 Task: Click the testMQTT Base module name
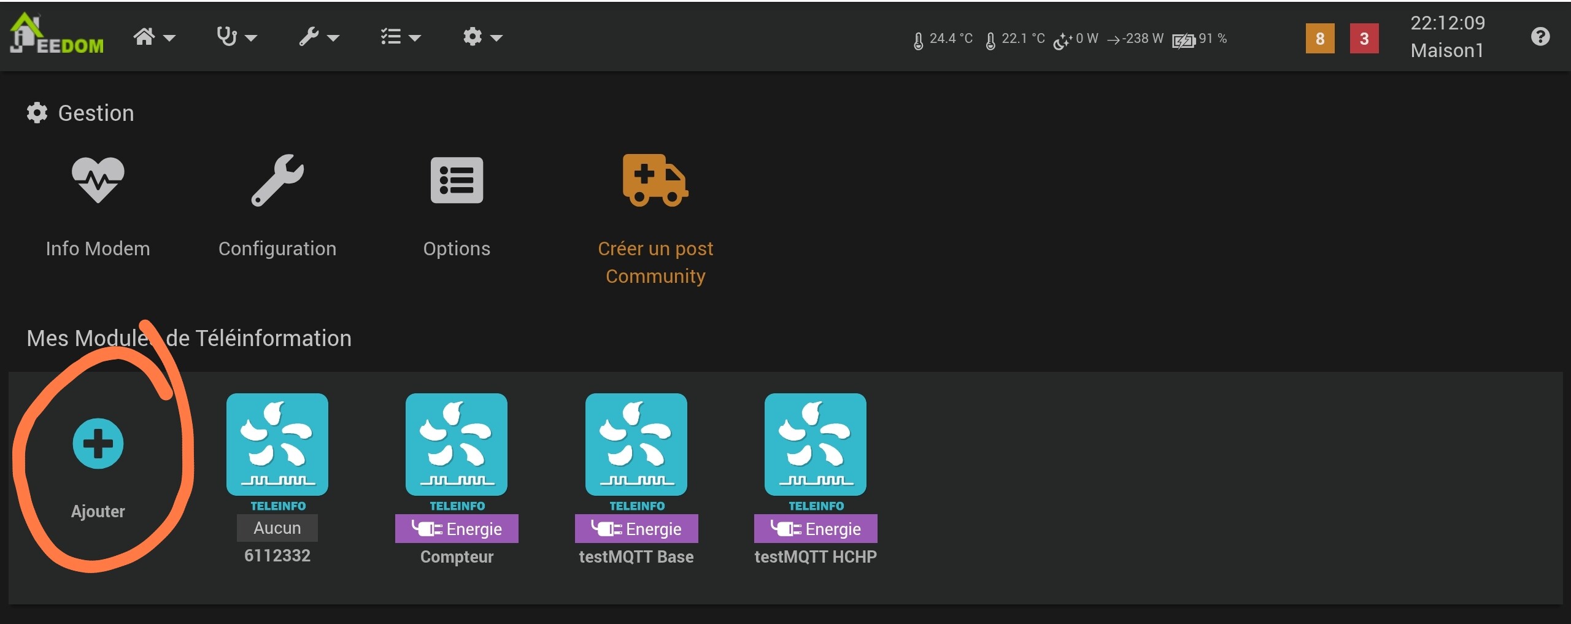click(x=636, y=557)
